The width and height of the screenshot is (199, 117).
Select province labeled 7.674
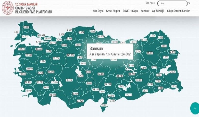[43, 62]
